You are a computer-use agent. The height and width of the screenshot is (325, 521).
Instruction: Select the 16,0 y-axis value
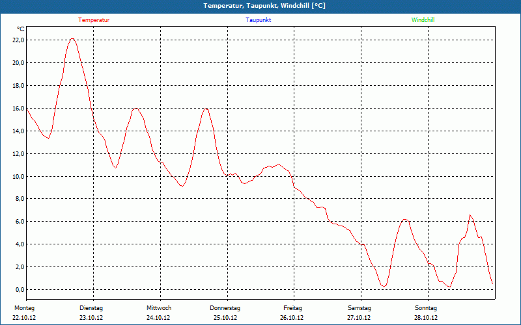tap(18, 108)
